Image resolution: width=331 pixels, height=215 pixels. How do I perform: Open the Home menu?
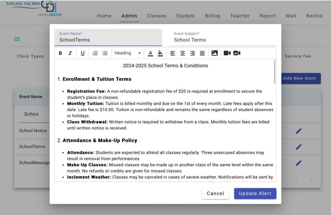104,16
